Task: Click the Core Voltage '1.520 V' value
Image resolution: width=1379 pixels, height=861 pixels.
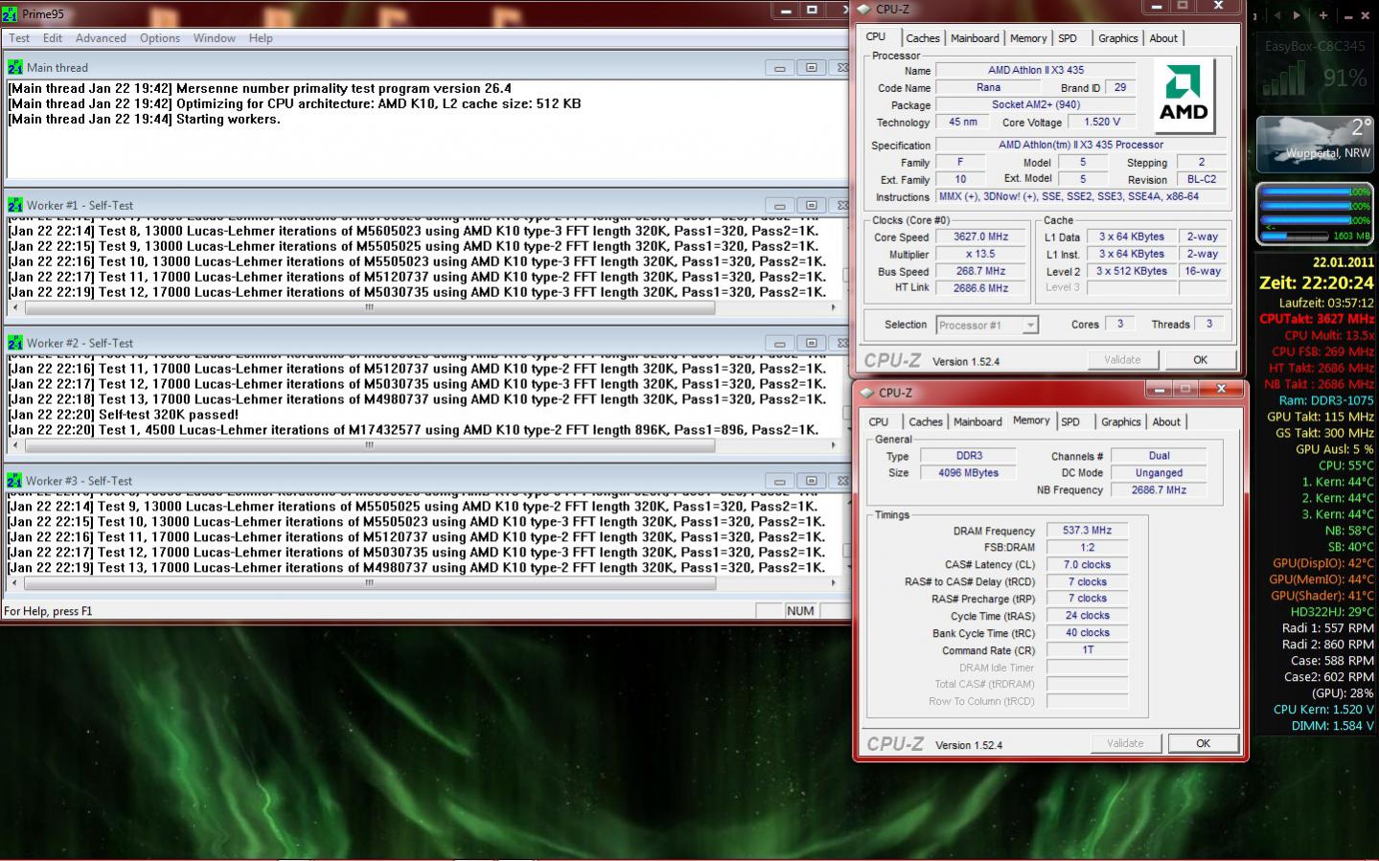Action: point(1102,122)
